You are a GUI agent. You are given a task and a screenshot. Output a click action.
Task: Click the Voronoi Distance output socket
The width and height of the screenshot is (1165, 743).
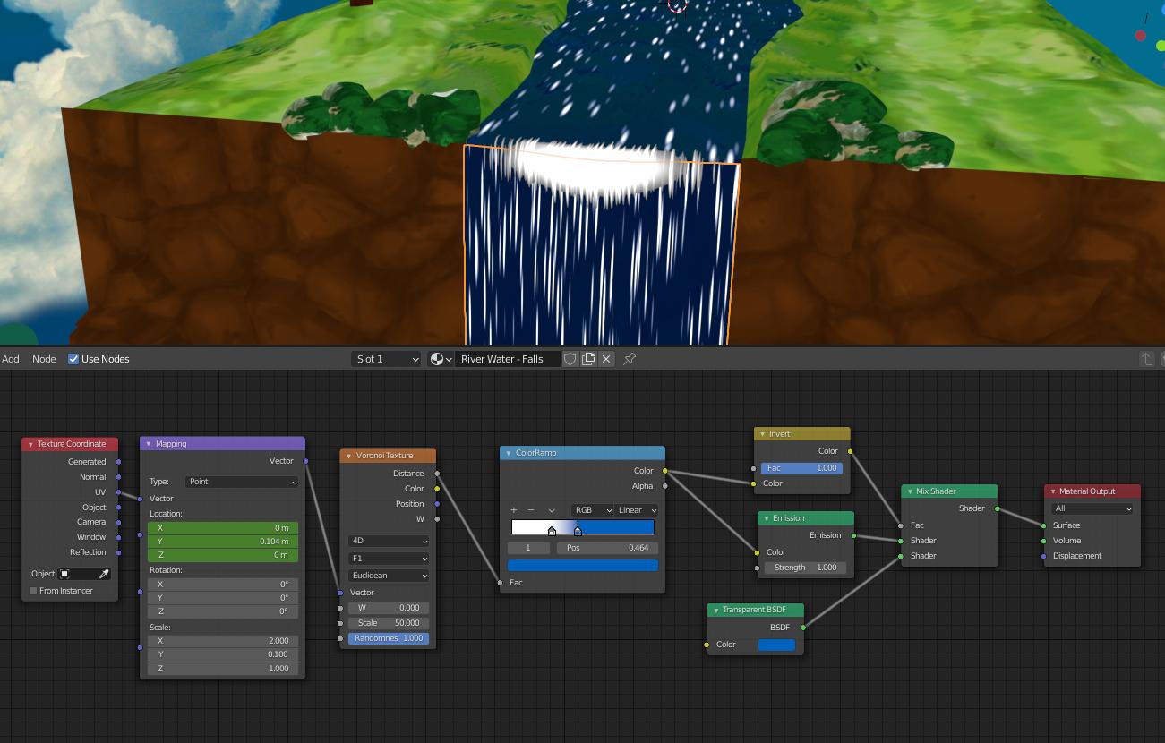tap(437, 474)
